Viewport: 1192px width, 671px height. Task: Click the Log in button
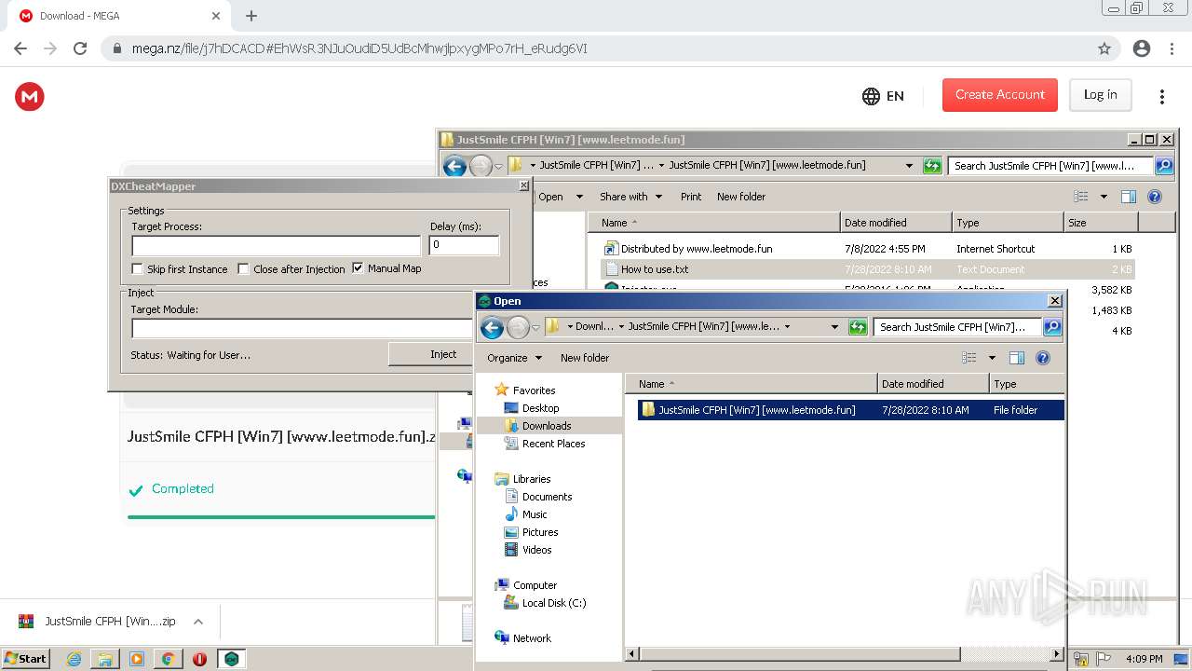pos(1100,95)
